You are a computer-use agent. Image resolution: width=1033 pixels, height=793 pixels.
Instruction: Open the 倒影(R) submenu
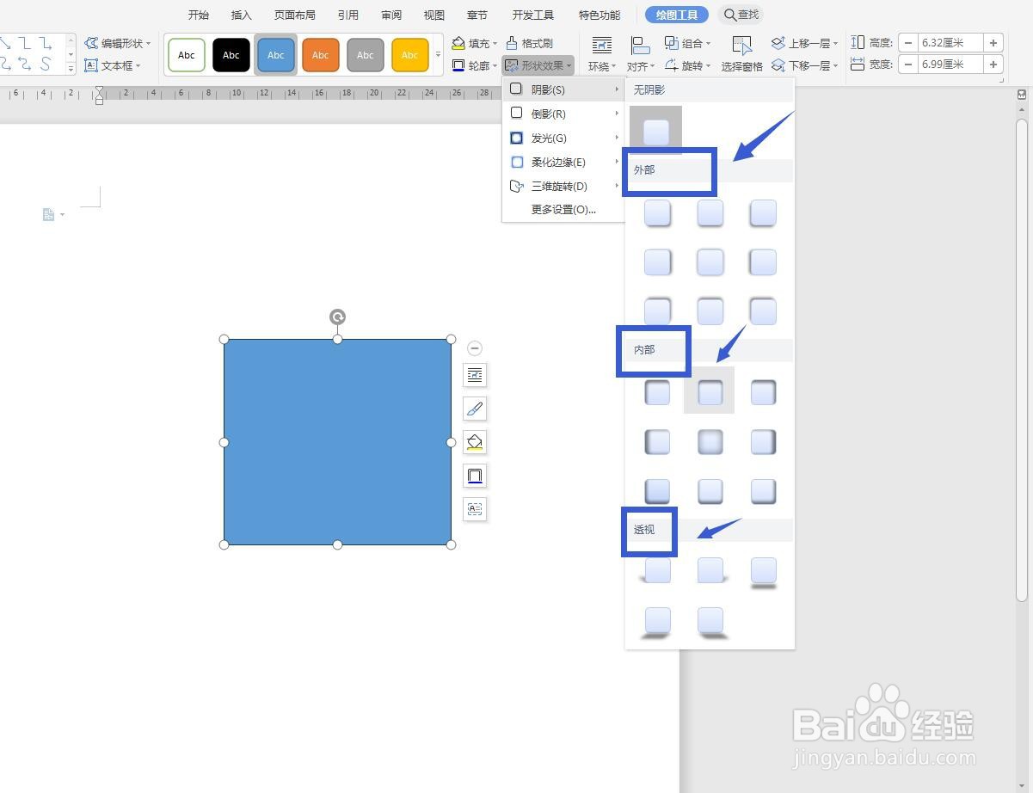564,114
